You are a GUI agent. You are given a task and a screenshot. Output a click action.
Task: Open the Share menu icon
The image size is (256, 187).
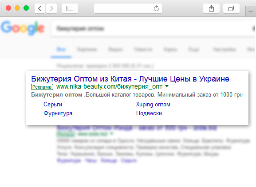pos(211,8)
